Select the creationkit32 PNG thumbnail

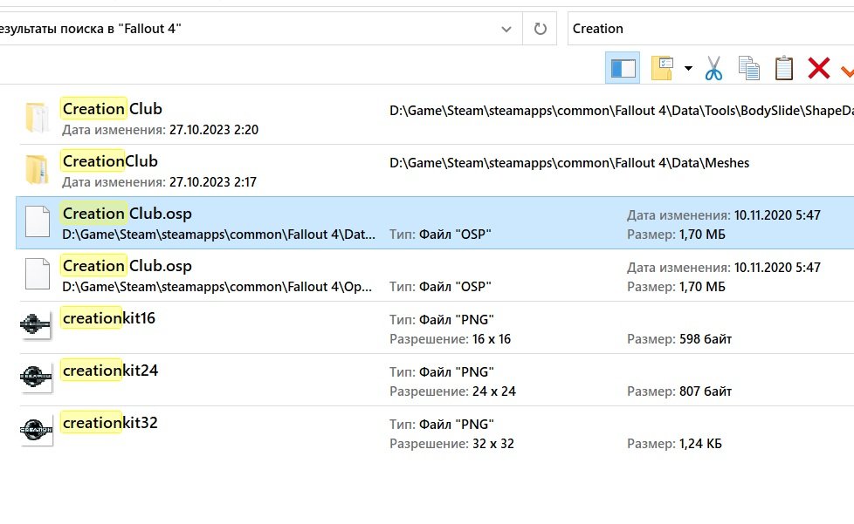point(37,432)
